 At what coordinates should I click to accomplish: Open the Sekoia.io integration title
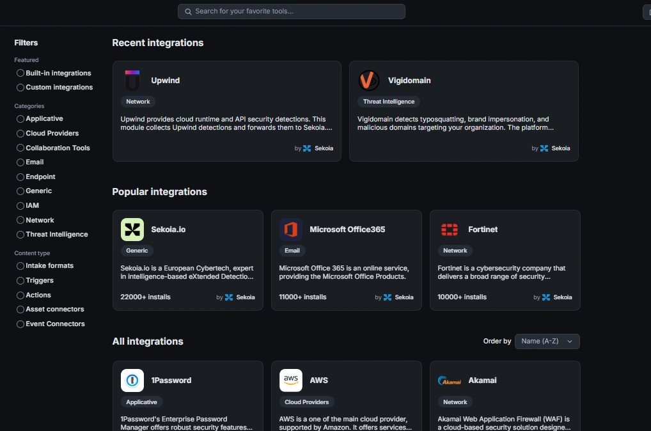tap(168, 230)
